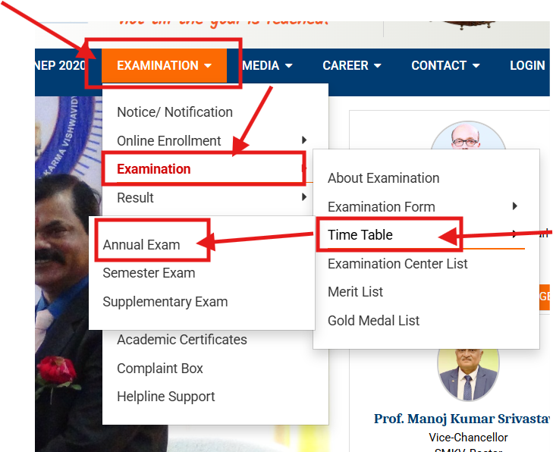Click the CAREER dropdown caret
Screen dimensions: 553x452
coord(377,66)
